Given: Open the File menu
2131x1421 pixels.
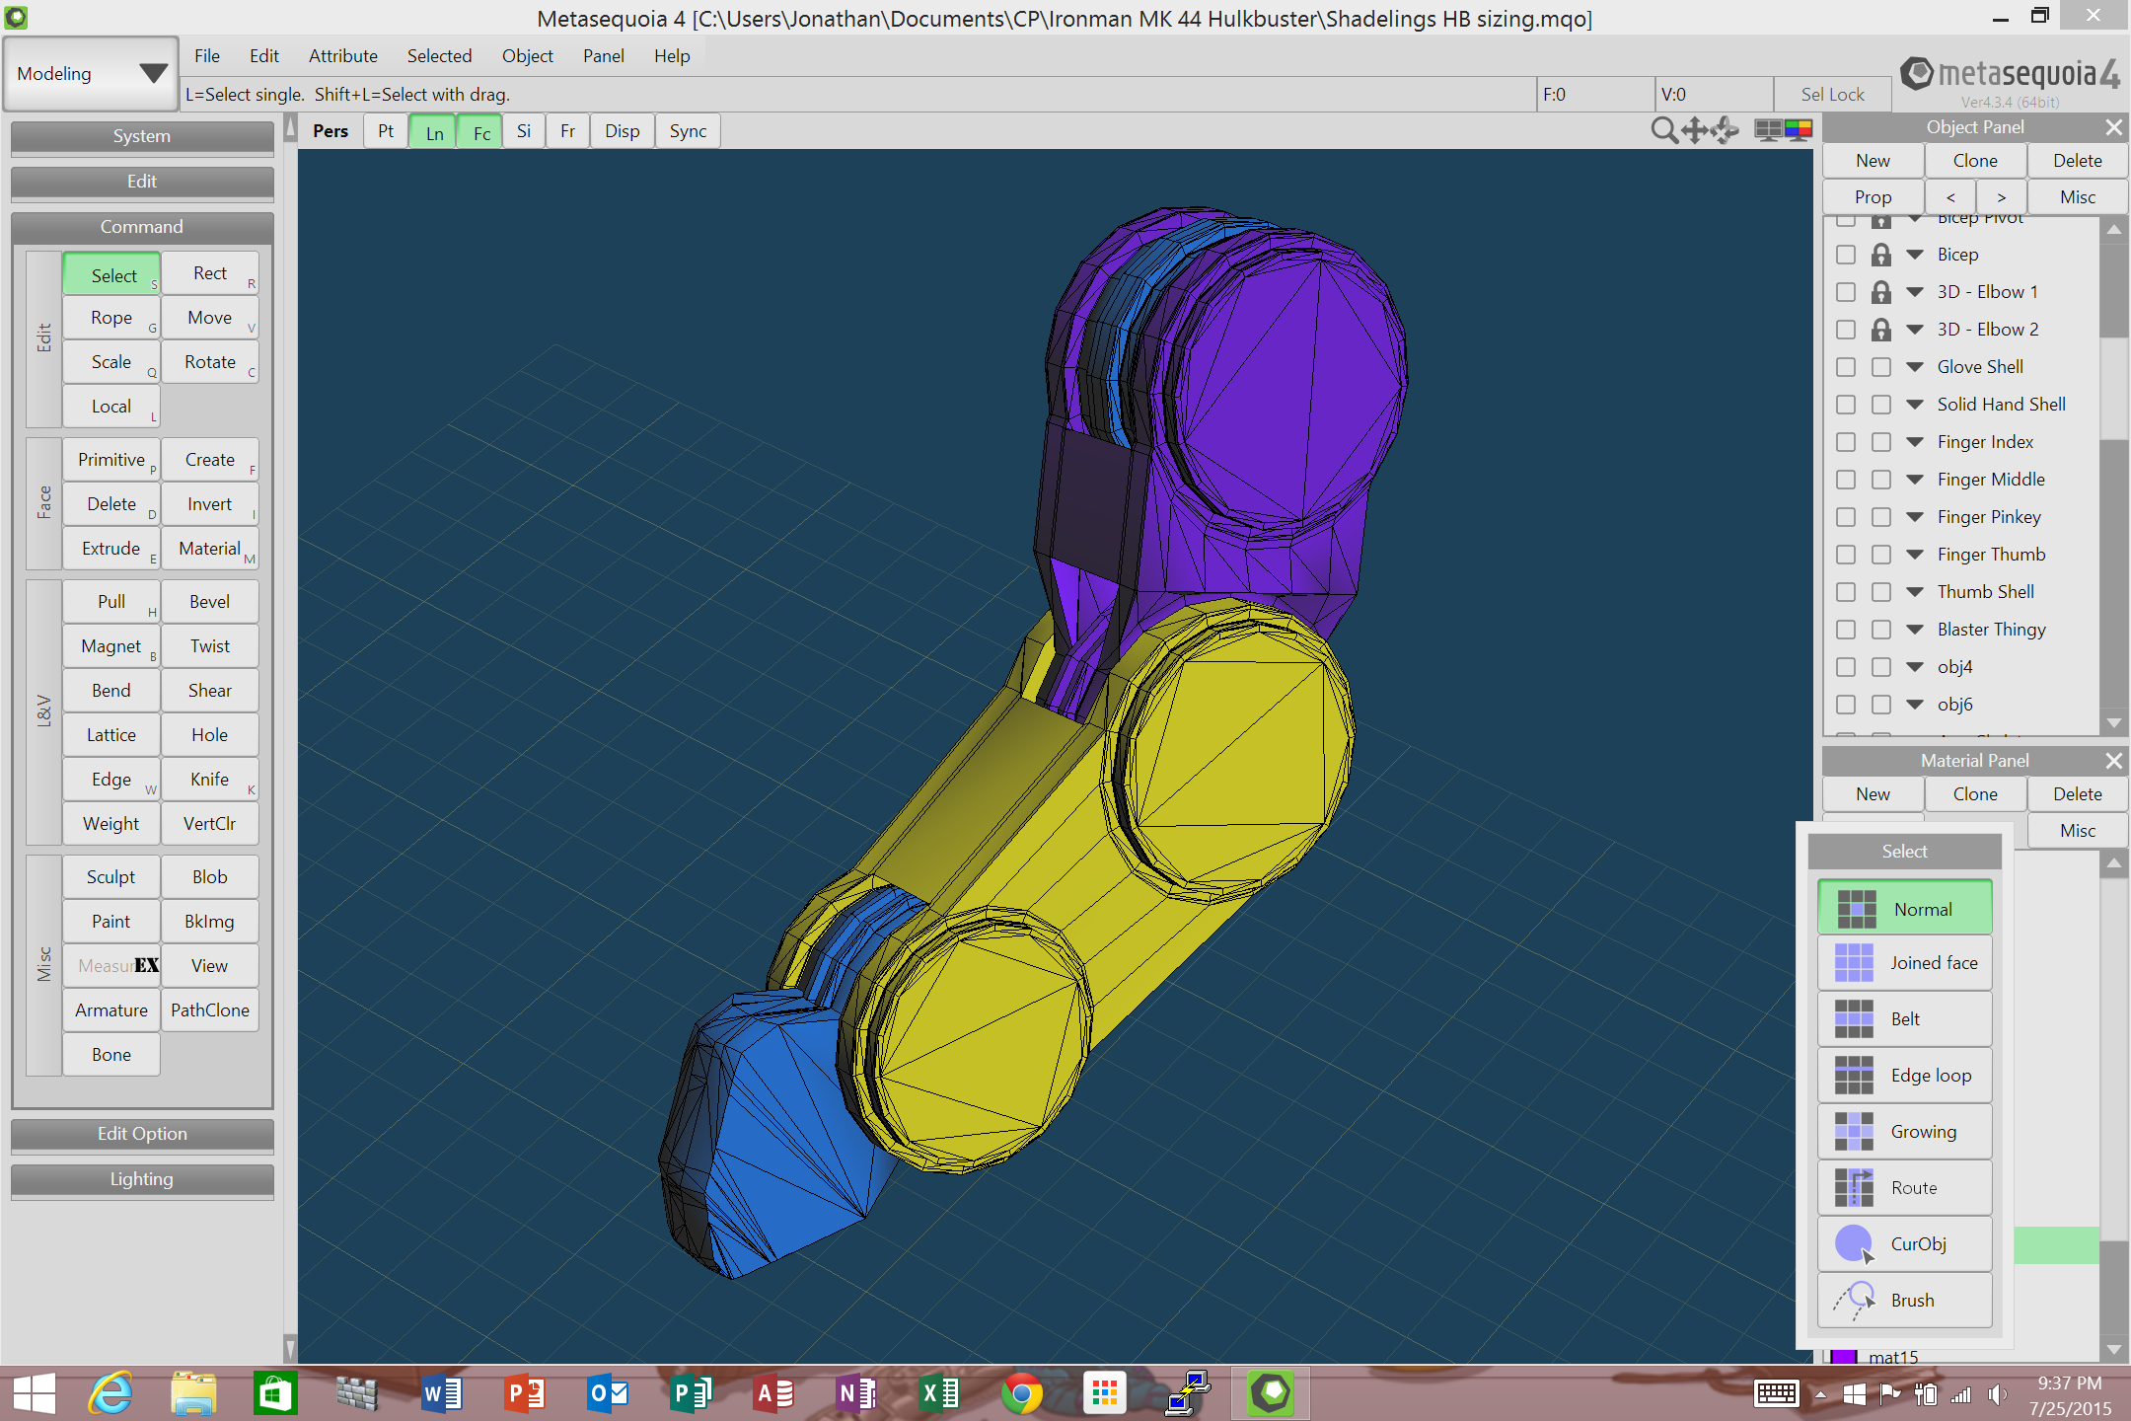Looking at the screenshot, I should (x=206, y=56).
